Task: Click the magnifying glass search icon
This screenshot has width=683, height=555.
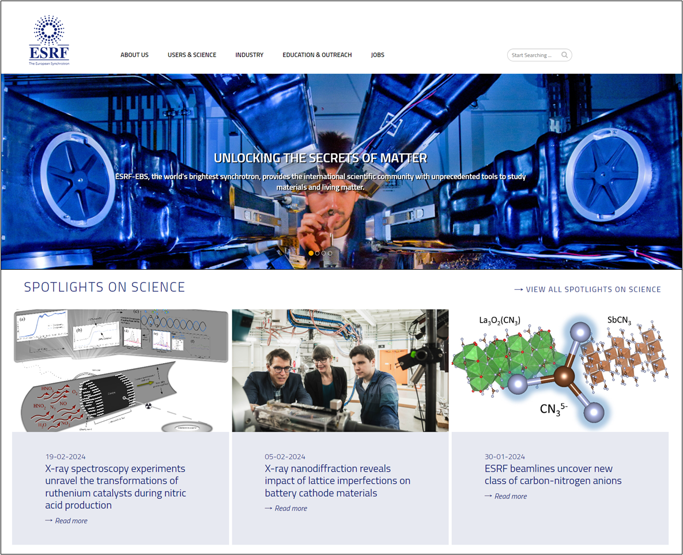Action: 565,55
